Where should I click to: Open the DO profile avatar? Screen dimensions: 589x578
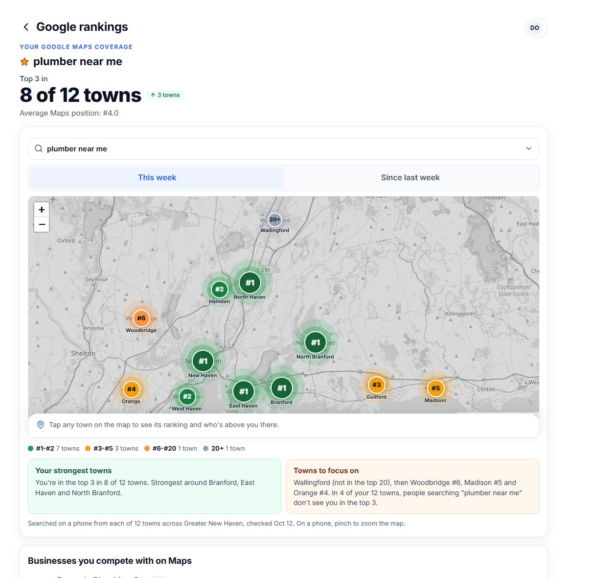tap(536, 28)
